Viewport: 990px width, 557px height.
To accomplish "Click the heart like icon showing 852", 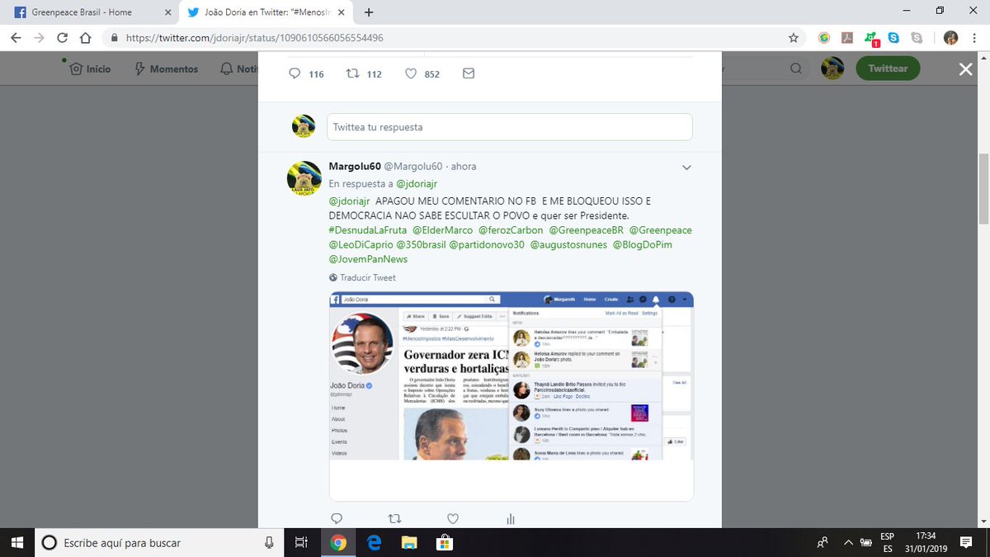I will pyautogui.click(x=411, y=73).
